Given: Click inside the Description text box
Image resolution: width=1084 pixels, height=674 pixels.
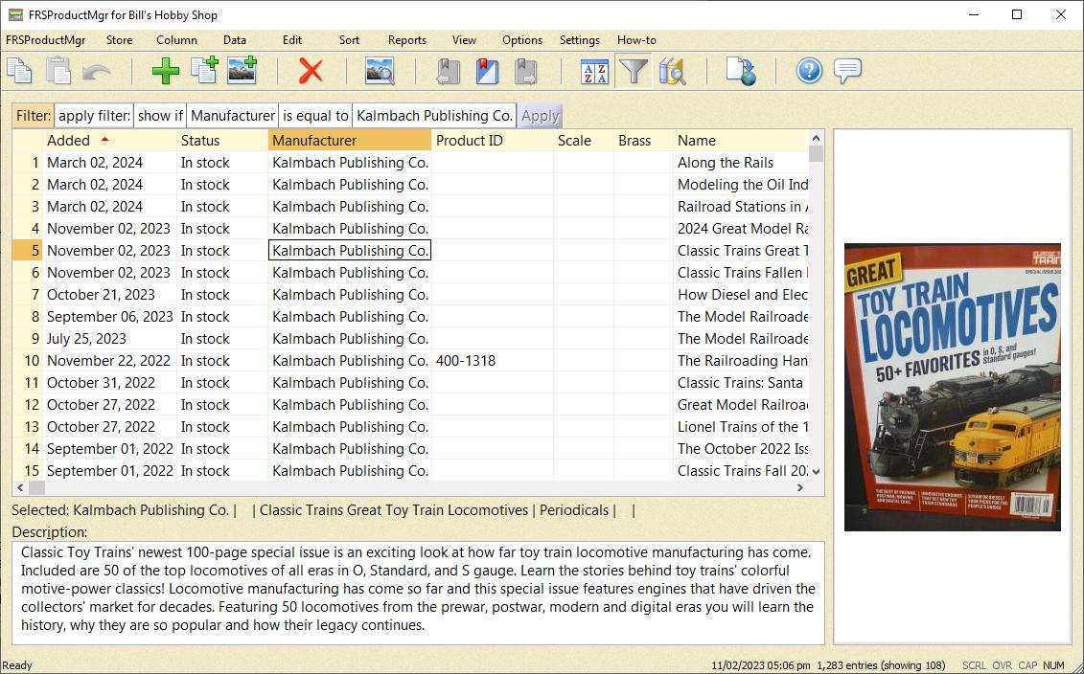Looking at the screenshot, I should point(418,593).
